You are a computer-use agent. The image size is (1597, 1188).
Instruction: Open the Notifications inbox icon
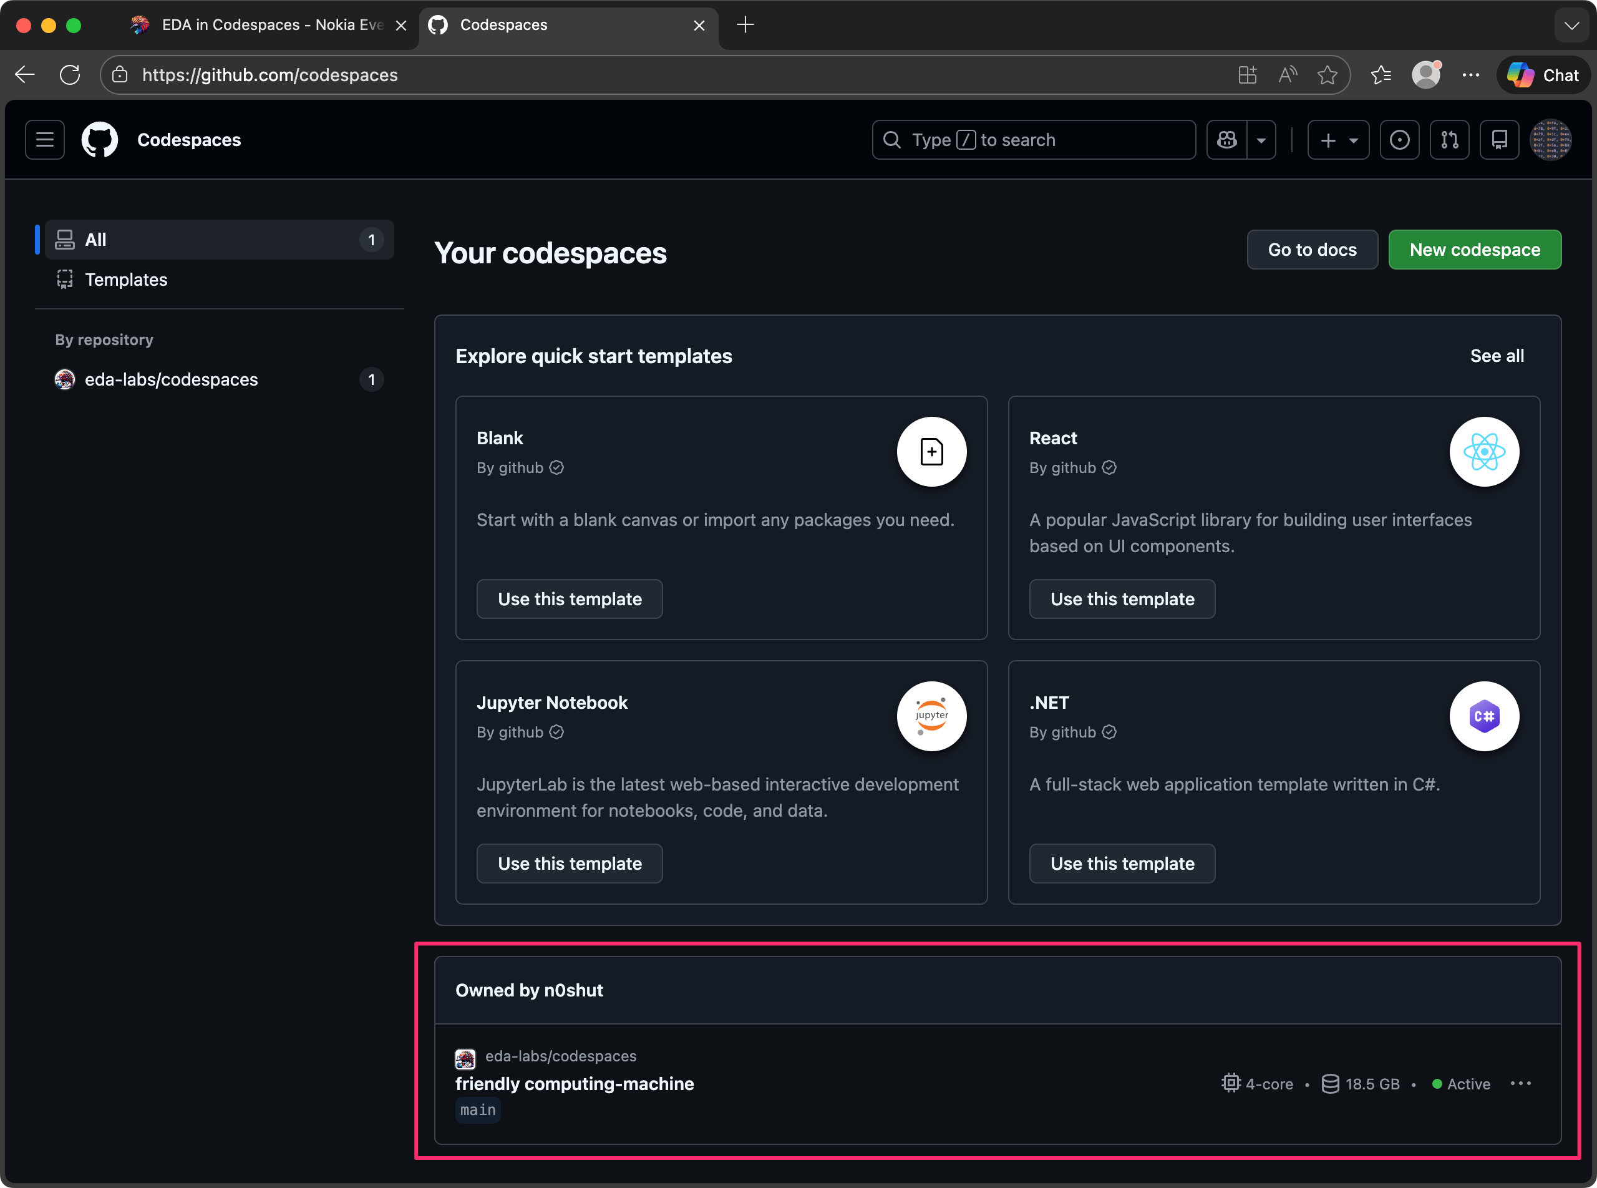[1499, 140]
